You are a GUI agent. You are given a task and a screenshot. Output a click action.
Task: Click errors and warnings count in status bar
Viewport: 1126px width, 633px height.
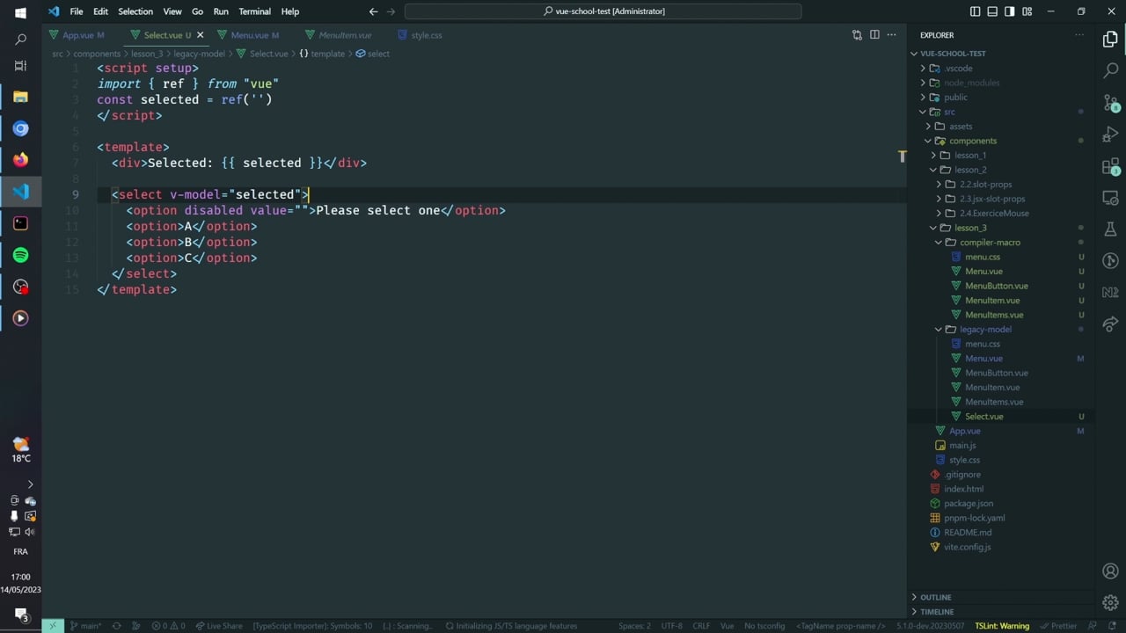167,626
